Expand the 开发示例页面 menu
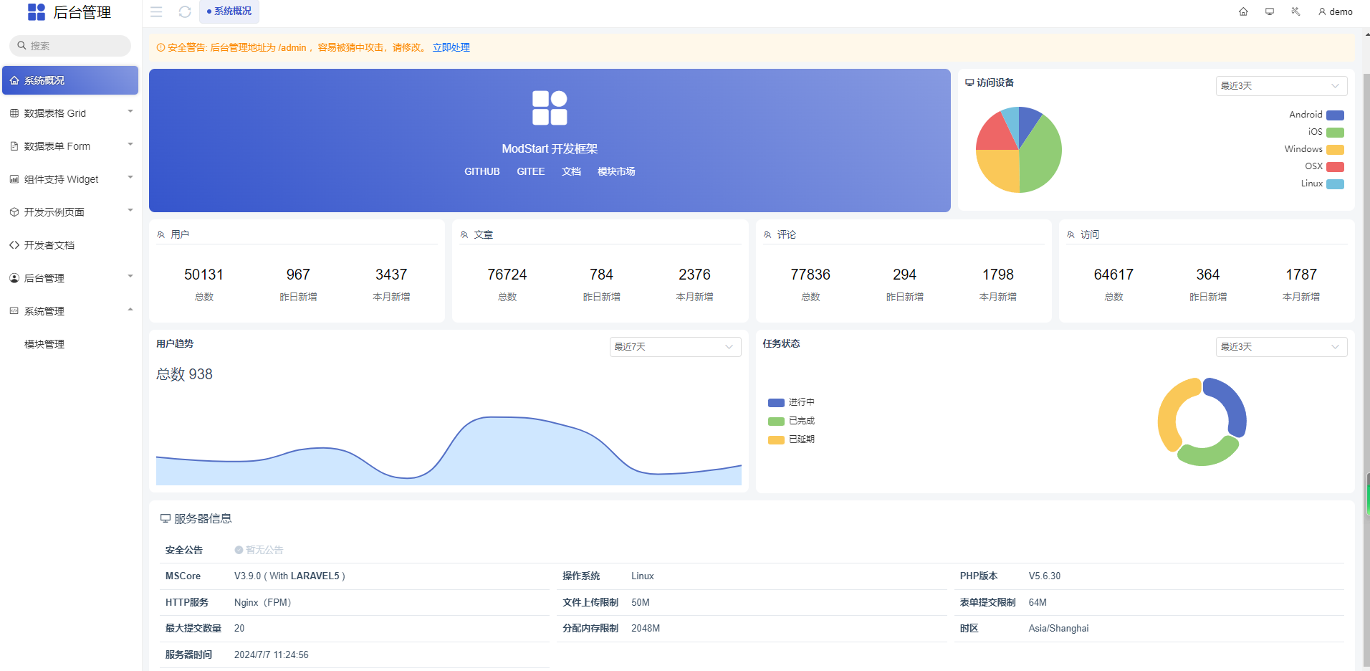This screenshot has width=1370, height=671. 70,212
